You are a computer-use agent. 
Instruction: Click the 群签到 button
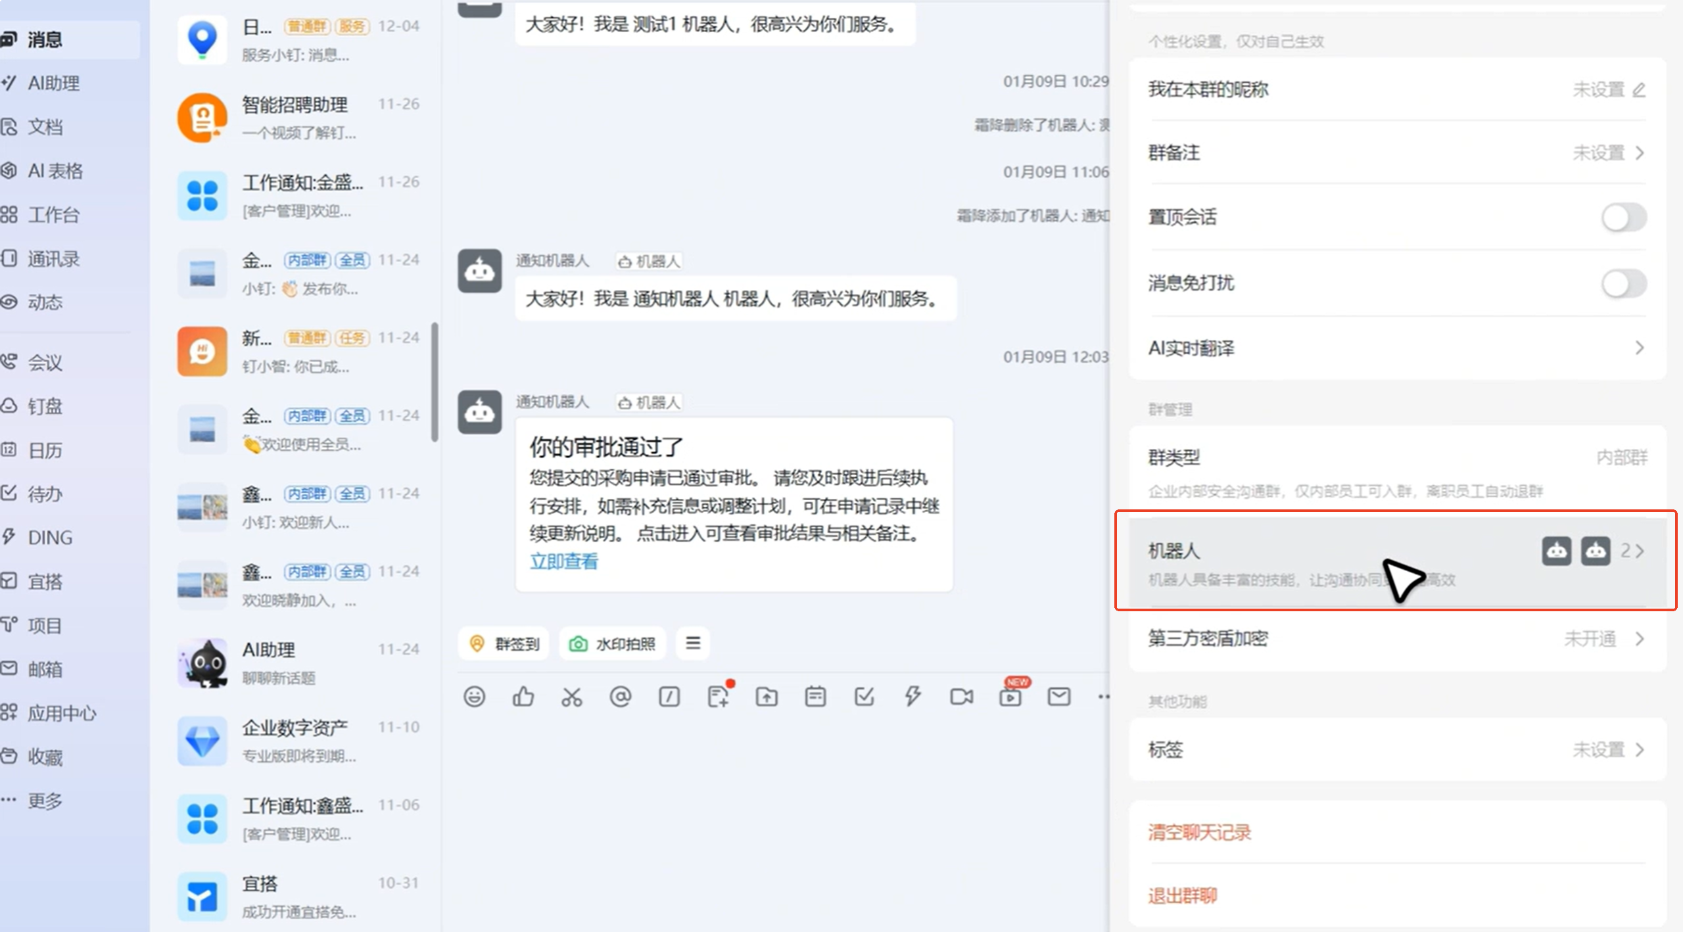point(505,643)
